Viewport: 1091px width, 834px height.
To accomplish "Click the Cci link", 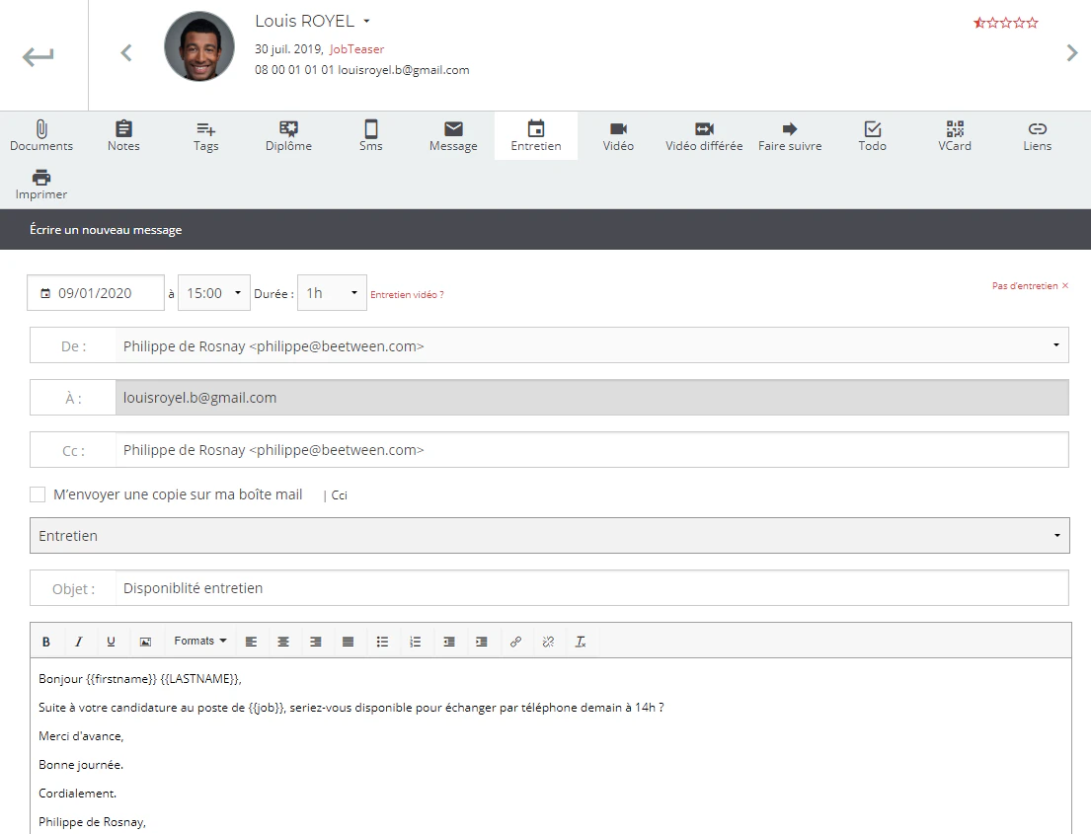I will [x=339, y=495].
